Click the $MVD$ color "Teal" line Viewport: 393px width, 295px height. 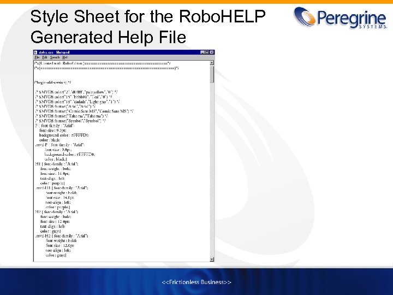point(74,97)
